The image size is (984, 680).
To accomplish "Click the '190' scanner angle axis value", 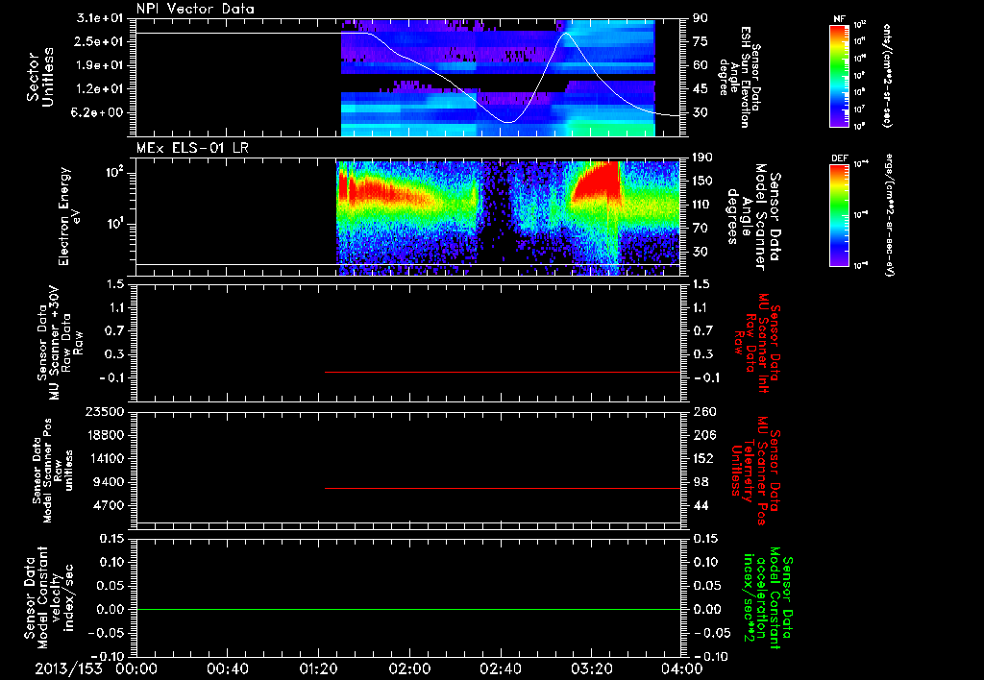I will 702,158.
